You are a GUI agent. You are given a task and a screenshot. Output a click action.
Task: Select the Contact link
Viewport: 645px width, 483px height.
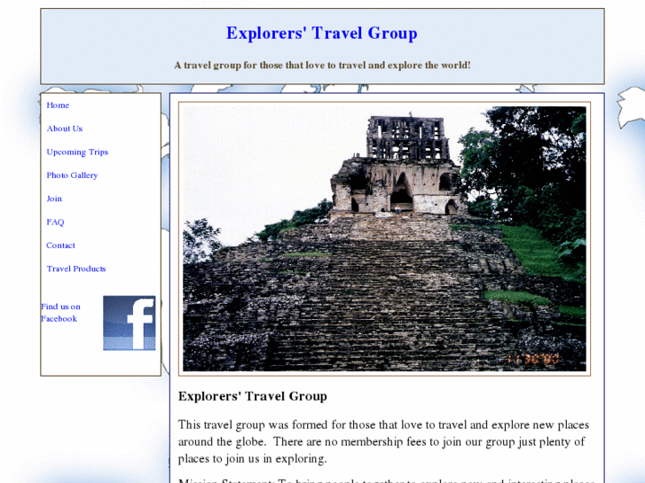(60, 245)
